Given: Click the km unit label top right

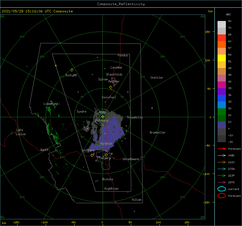Looking at the screenshot, I should point(211,11).
